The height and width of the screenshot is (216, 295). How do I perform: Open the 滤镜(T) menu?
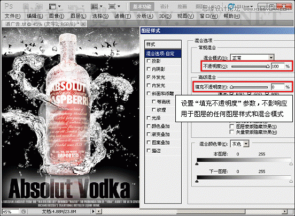123,16
